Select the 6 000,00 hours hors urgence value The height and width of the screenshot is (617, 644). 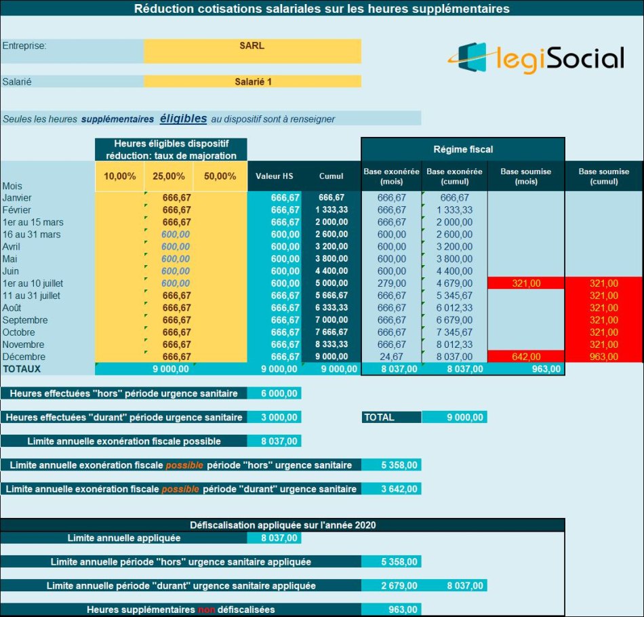tap(275, 394)
